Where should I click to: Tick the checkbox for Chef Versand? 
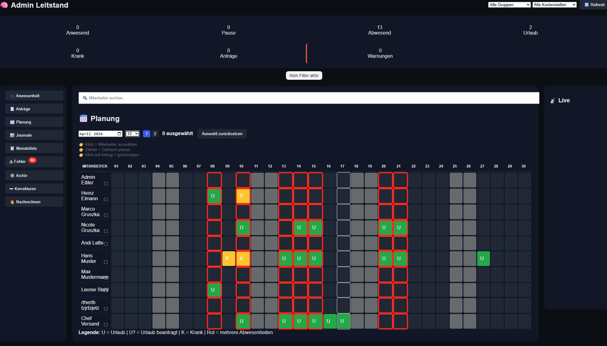pyautogui.click(x=106, y=325)
